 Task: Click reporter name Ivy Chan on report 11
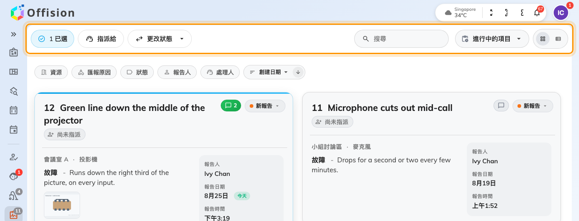click(x=485, y=161)
